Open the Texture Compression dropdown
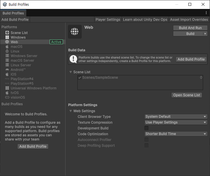This screenshot has width=210, height=176. click(176, 122)
